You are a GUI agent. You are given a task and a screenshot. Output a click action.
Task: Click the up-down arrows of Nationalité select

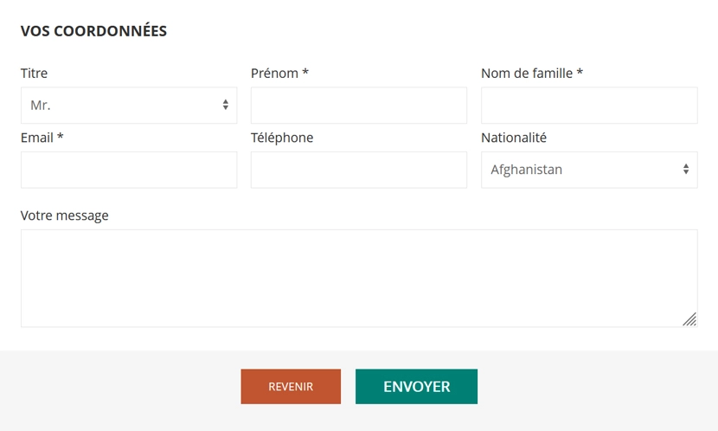(685, 170)
